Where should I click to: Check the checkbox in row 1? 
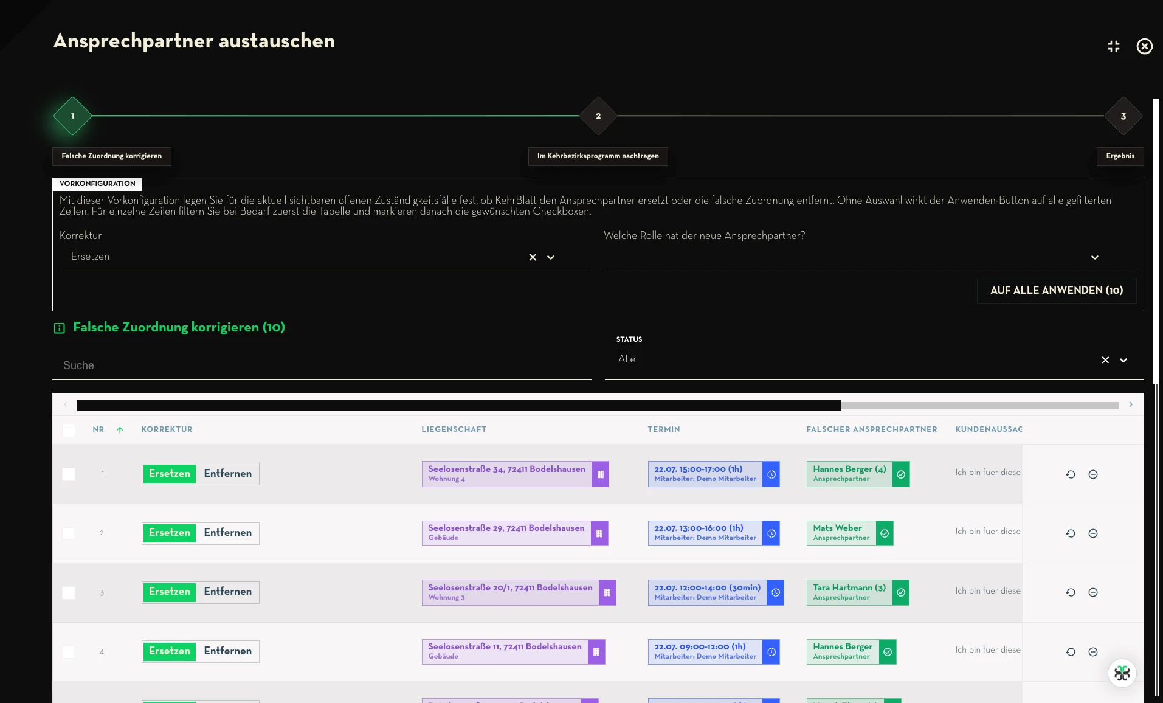point(69,474)
